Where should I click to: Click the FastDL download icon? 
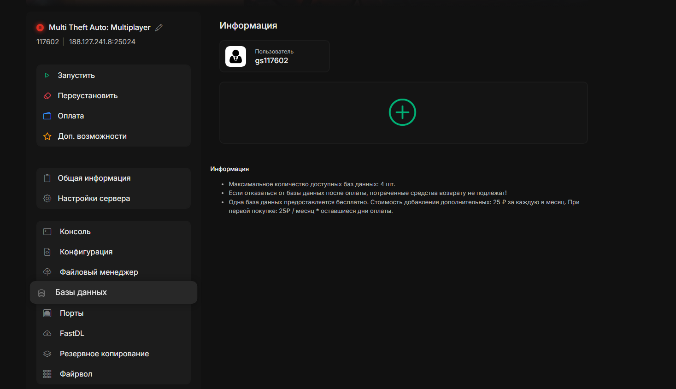tap(47, 333)
